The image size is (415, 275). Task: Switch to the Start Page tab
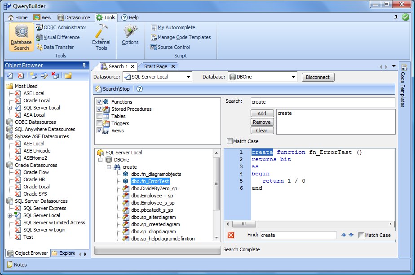click(x=155, y=66)
